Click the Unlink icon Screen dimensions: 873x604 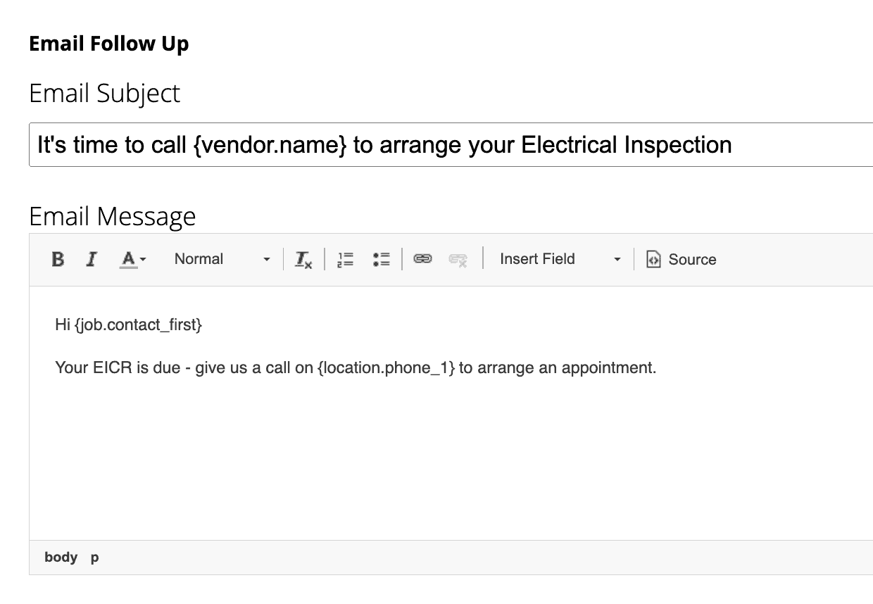pos(458,259)
